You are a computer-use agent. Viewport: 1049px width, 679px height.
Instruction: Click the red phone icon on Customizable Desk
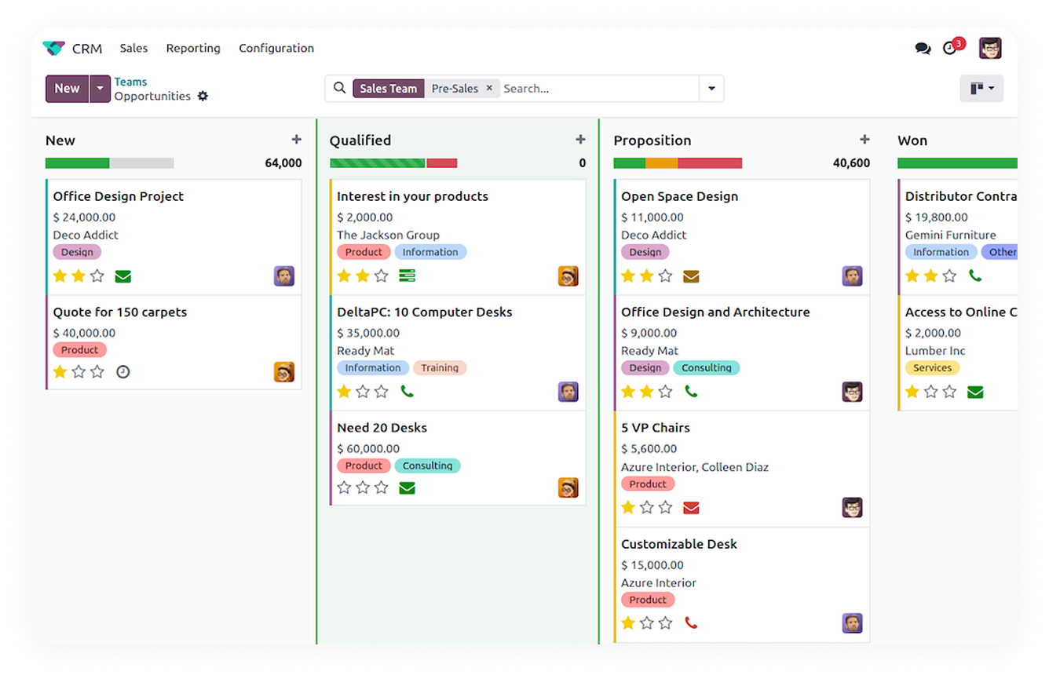[691, 623]
